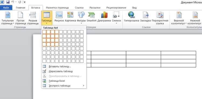
Task: Pick the bottom-left cell of the table grid
Action: point(44,61)
